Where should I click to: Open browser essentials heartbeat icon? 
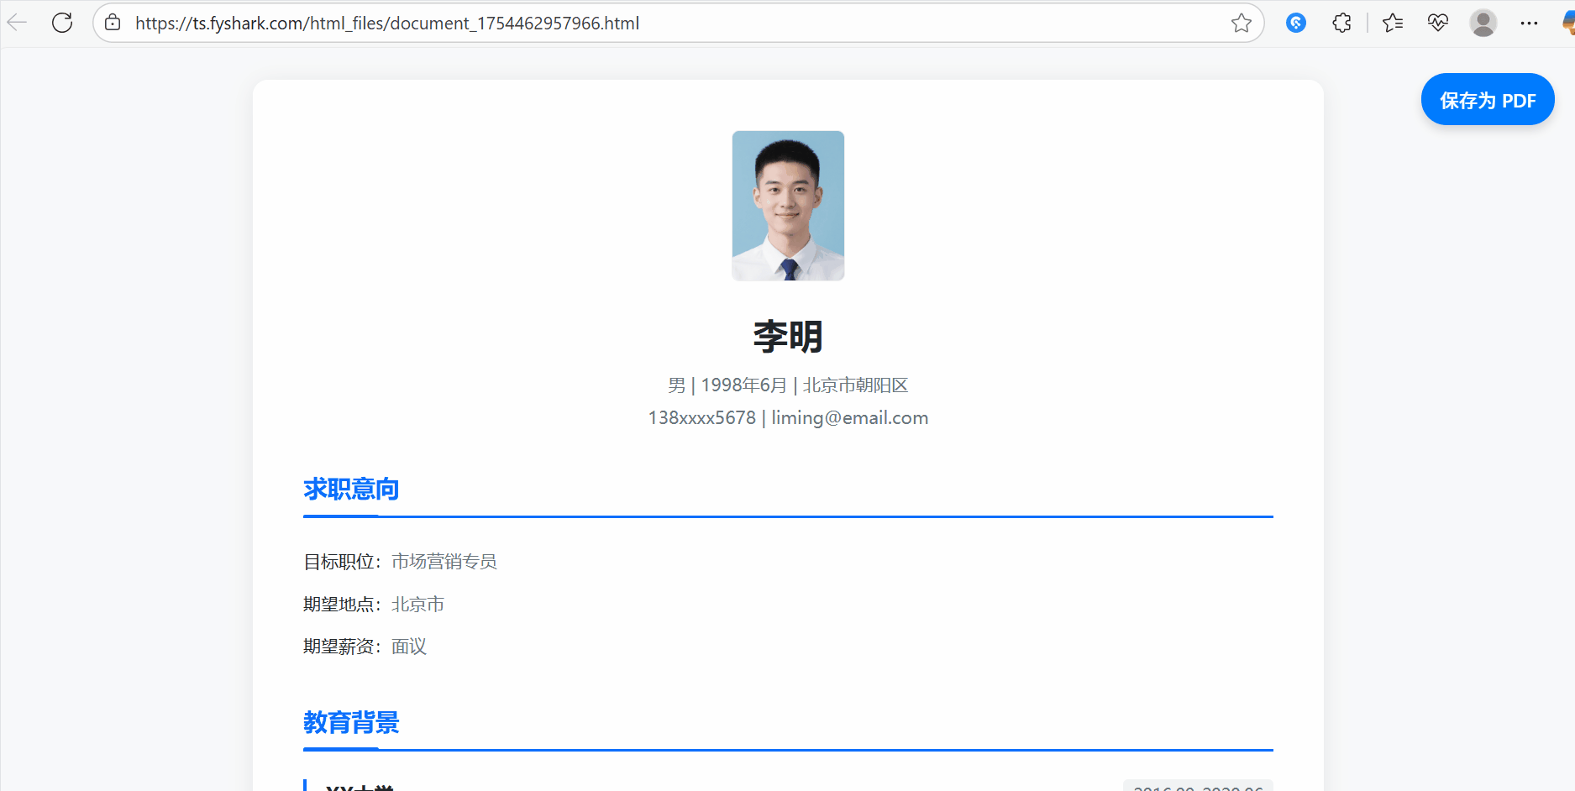click(1438, 23)
